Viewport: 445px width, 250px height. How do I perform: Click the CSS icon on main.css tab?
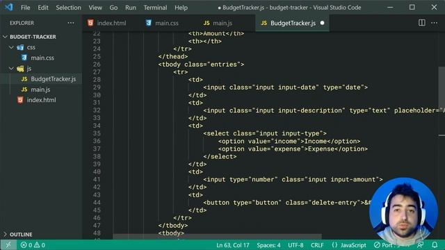(x=148, y=23)
